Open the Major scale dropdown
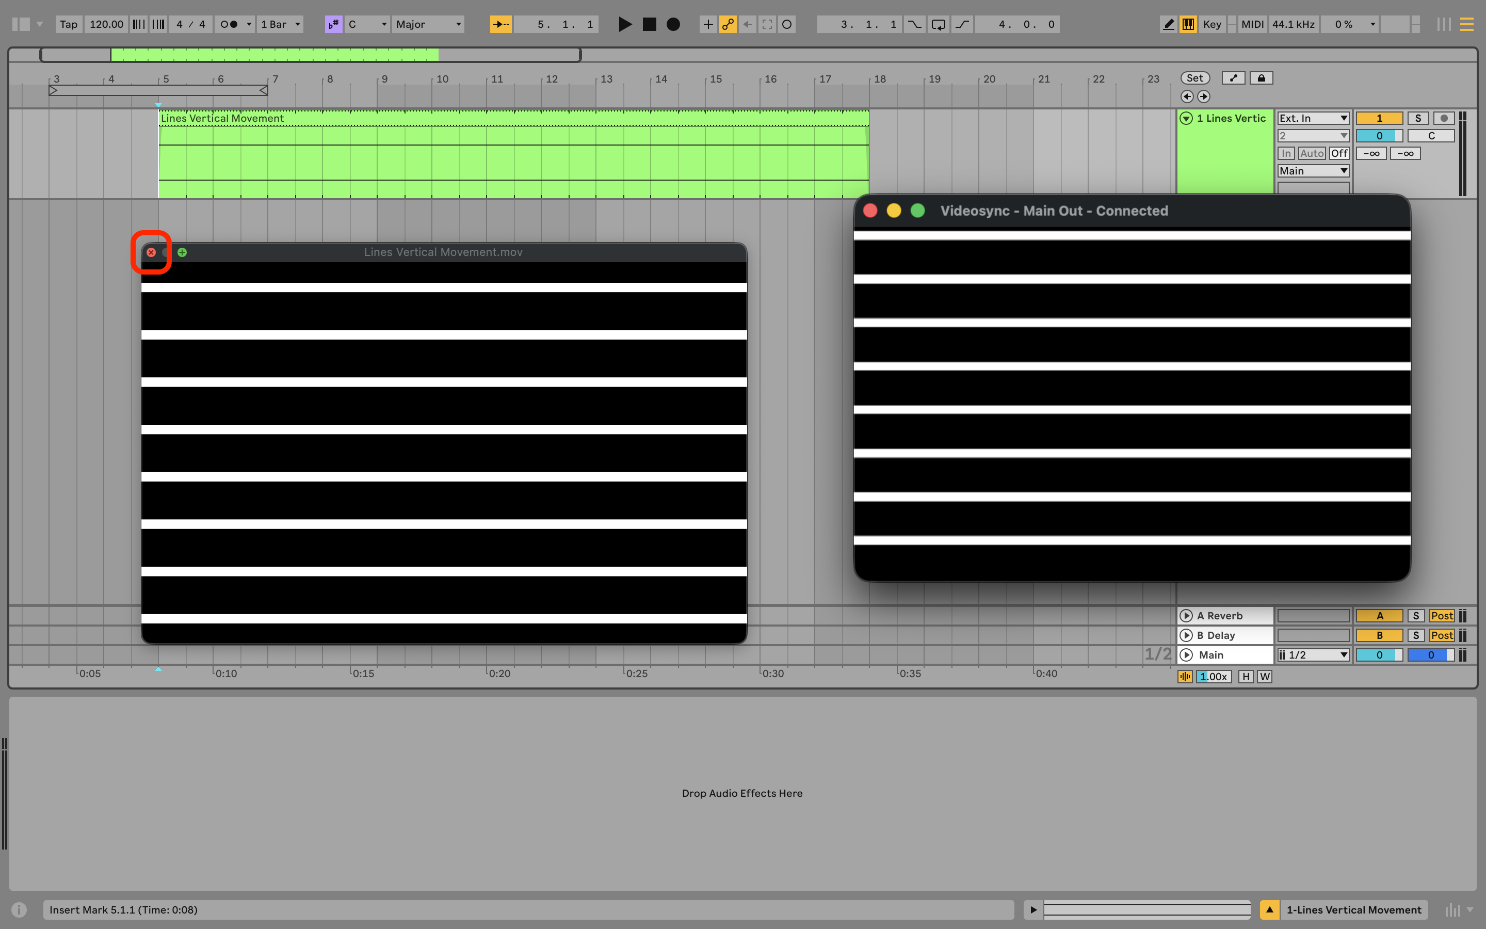This screenshot has height=929, width=1486. pyautogui.click(x=428, y=25)
